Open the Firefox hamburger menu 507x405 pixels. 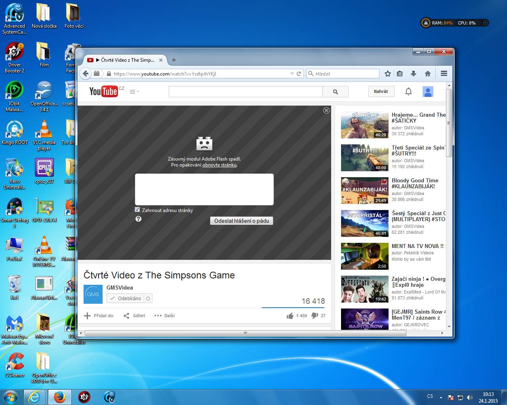tap(444, 74)
